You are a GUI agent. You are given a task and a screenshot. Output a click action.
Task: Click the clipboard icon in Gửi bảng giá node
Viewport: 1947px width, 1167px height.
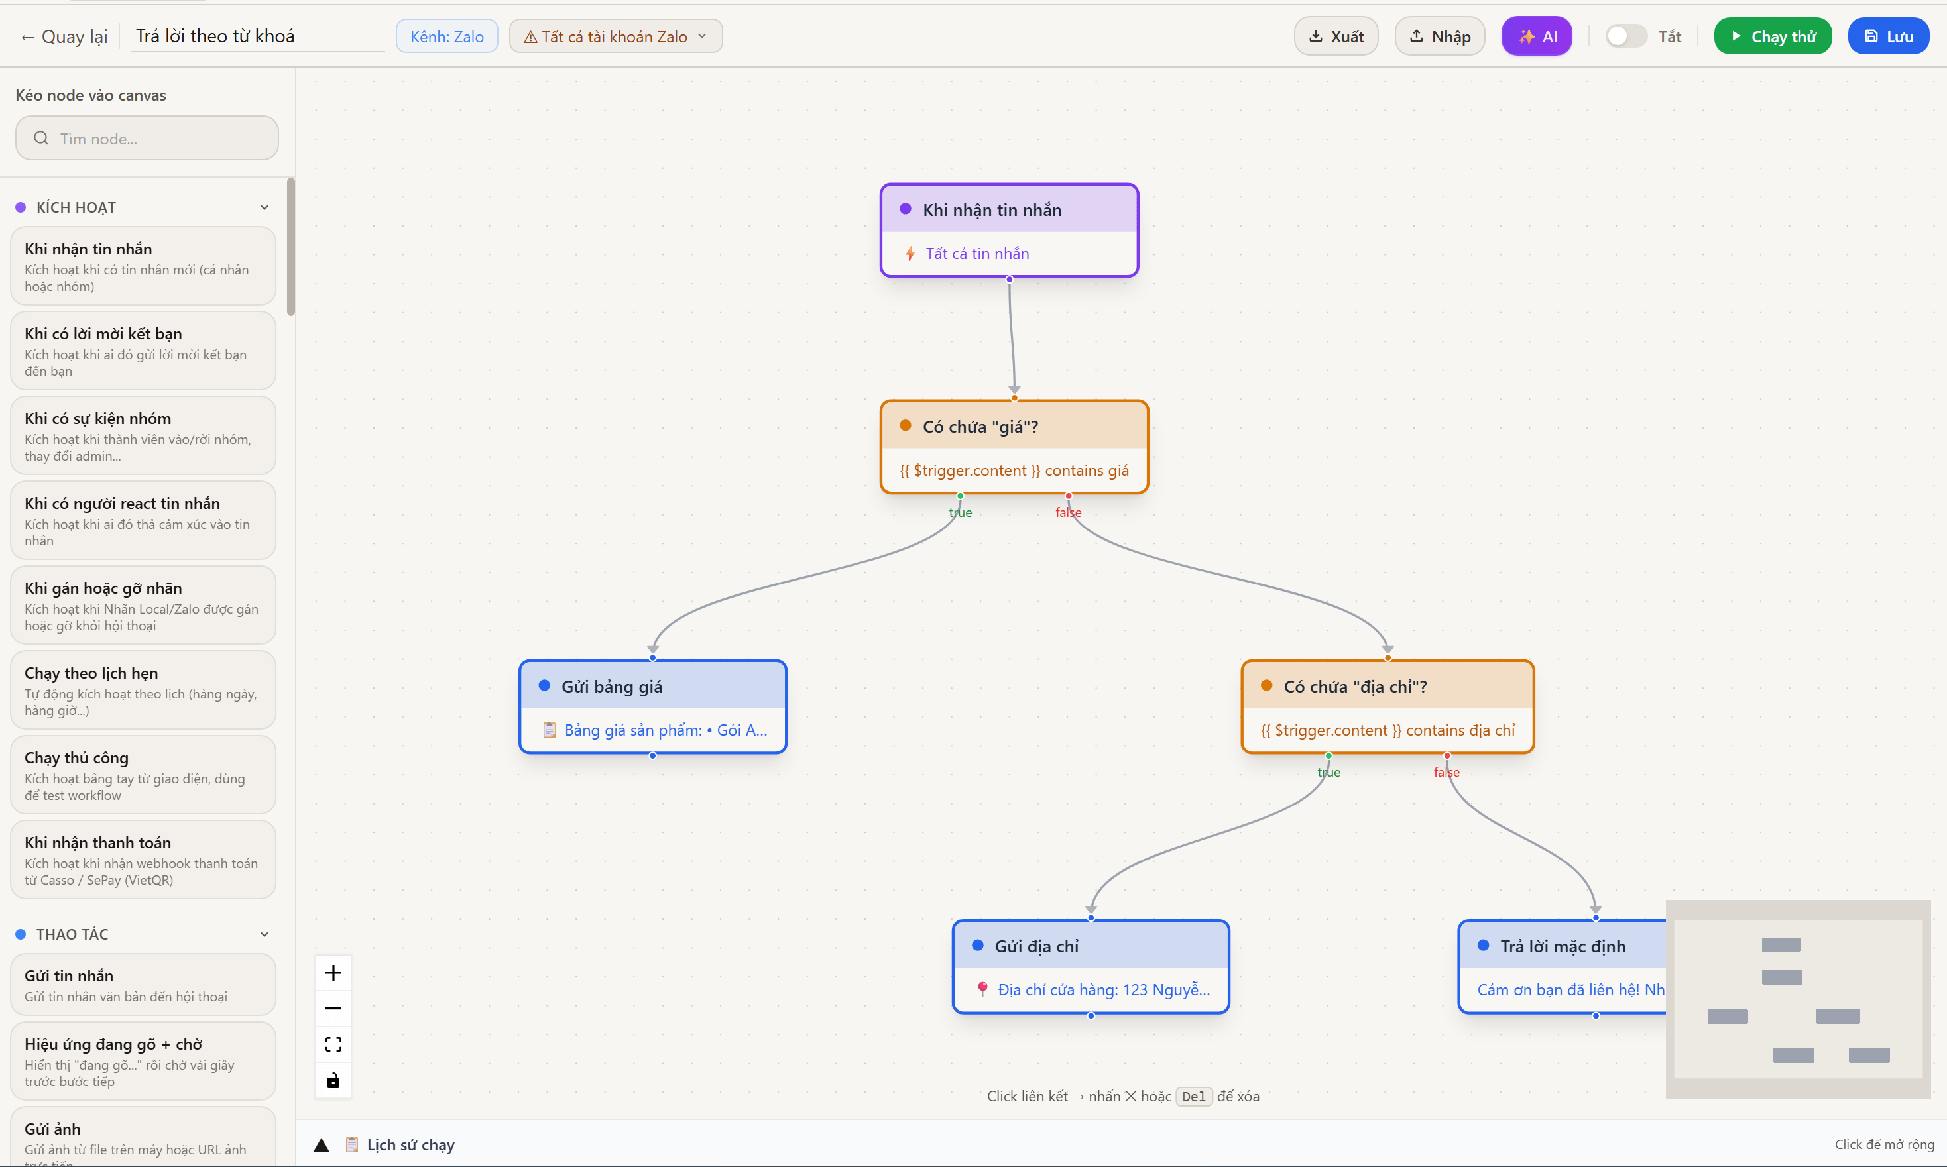[x=550, y=730]
